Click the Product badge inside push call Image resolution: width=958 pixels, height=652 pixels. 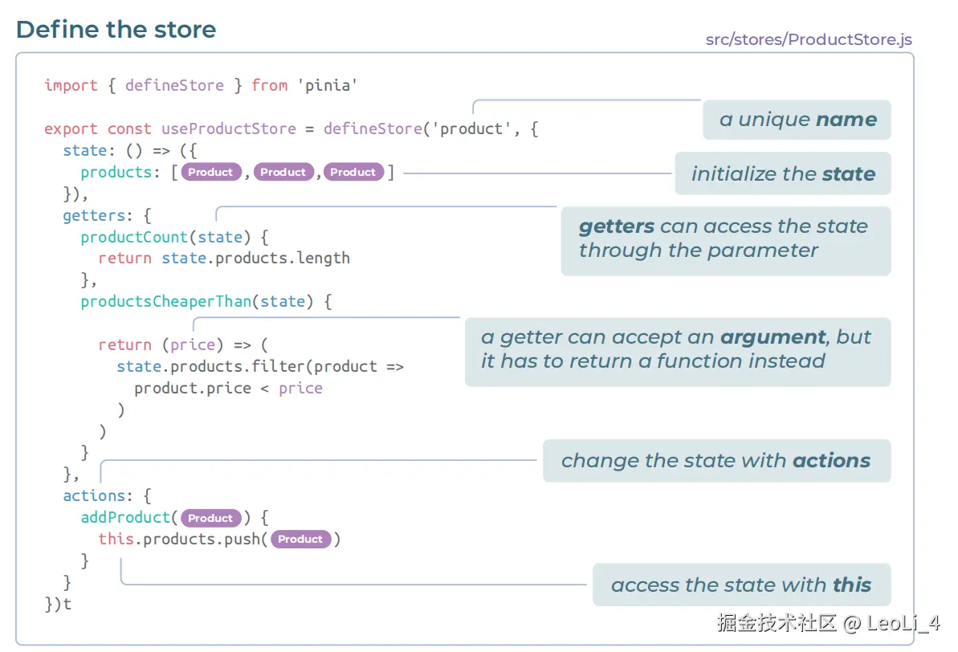300,539
